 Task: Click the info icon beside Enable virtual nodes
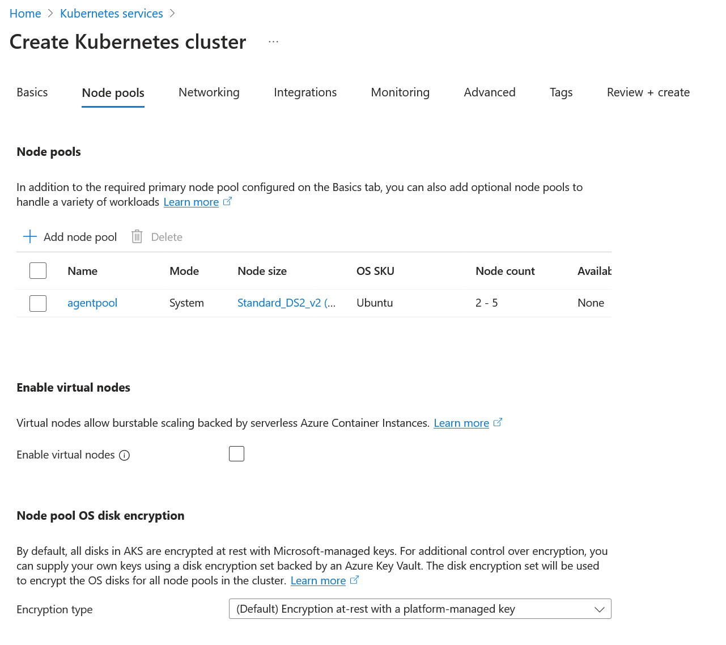point(125,455)
